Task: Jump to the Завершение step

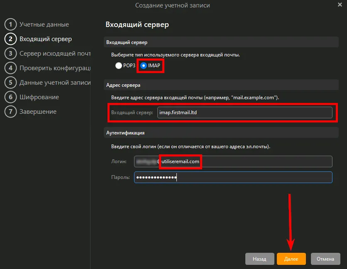Action: click(38, 112)
